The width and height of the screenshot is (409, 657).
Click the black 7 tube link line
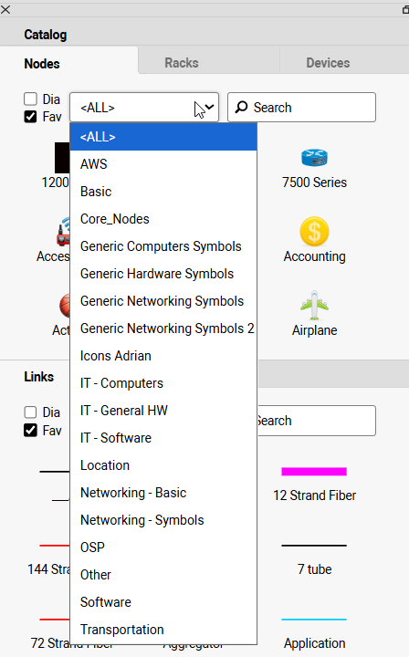(x=314, y=546)
